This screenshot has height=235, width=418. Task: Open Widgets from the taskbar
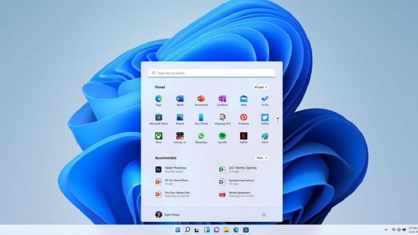[x=207, y=230]
